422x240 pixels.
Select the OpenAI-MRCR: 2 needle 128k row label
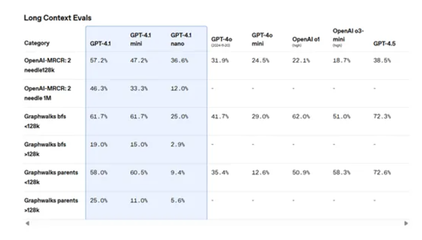click(48, 65)
